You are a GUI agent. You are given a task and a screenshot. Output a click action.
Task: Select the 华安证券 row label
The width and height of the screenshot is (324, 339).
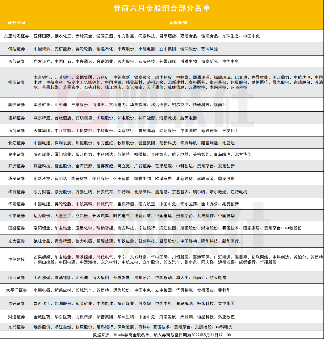[17, 179]
